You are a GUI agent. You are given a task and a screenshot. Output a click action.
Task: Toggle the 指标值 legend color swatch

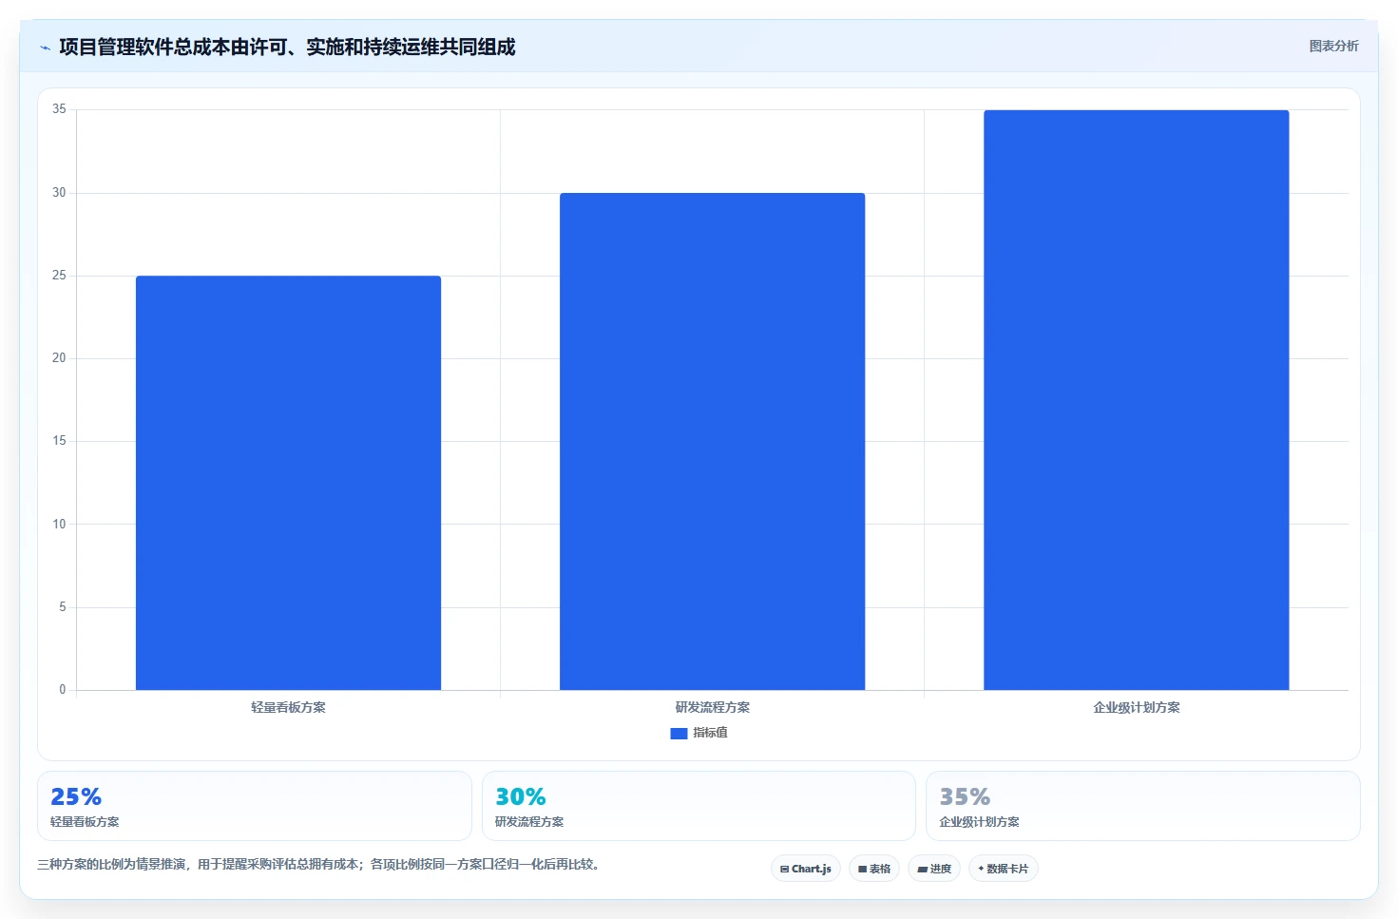pyautogui.click(x=679, y=734)
